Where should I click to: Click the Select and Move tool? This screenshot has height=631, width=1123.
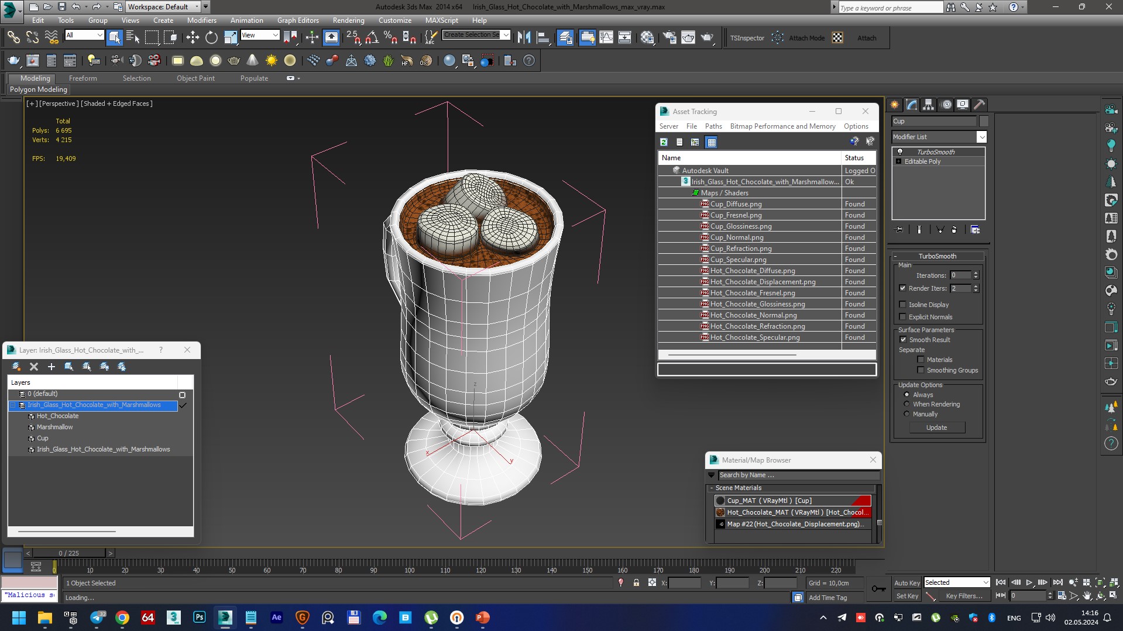[x=193, y=38]
